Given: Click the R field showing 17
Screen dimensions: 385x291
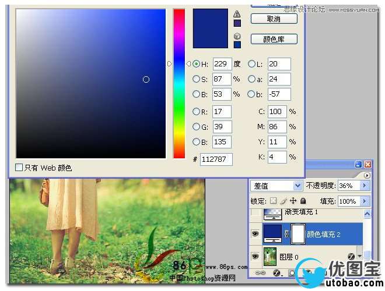Looking at the screenshot, I should 222,112.
